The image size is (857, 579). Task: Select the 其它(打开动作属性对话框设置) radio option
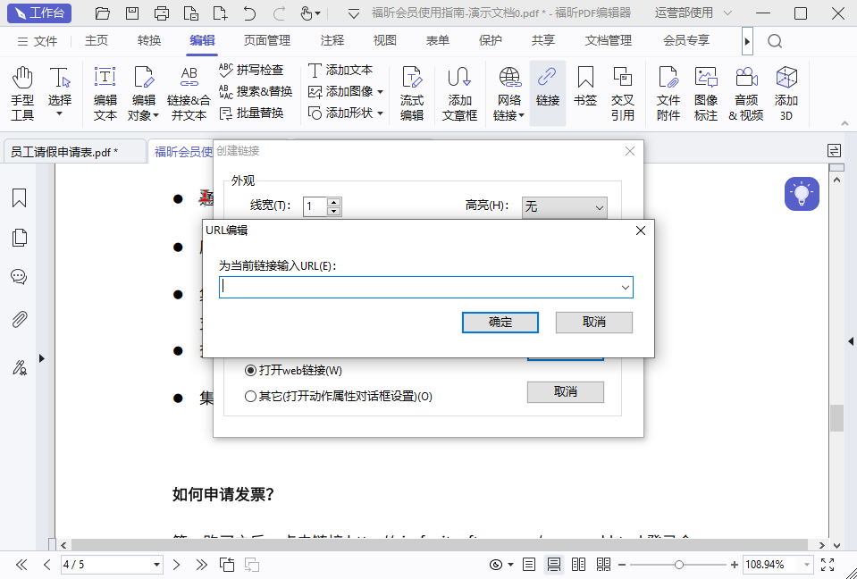[251, 396]
